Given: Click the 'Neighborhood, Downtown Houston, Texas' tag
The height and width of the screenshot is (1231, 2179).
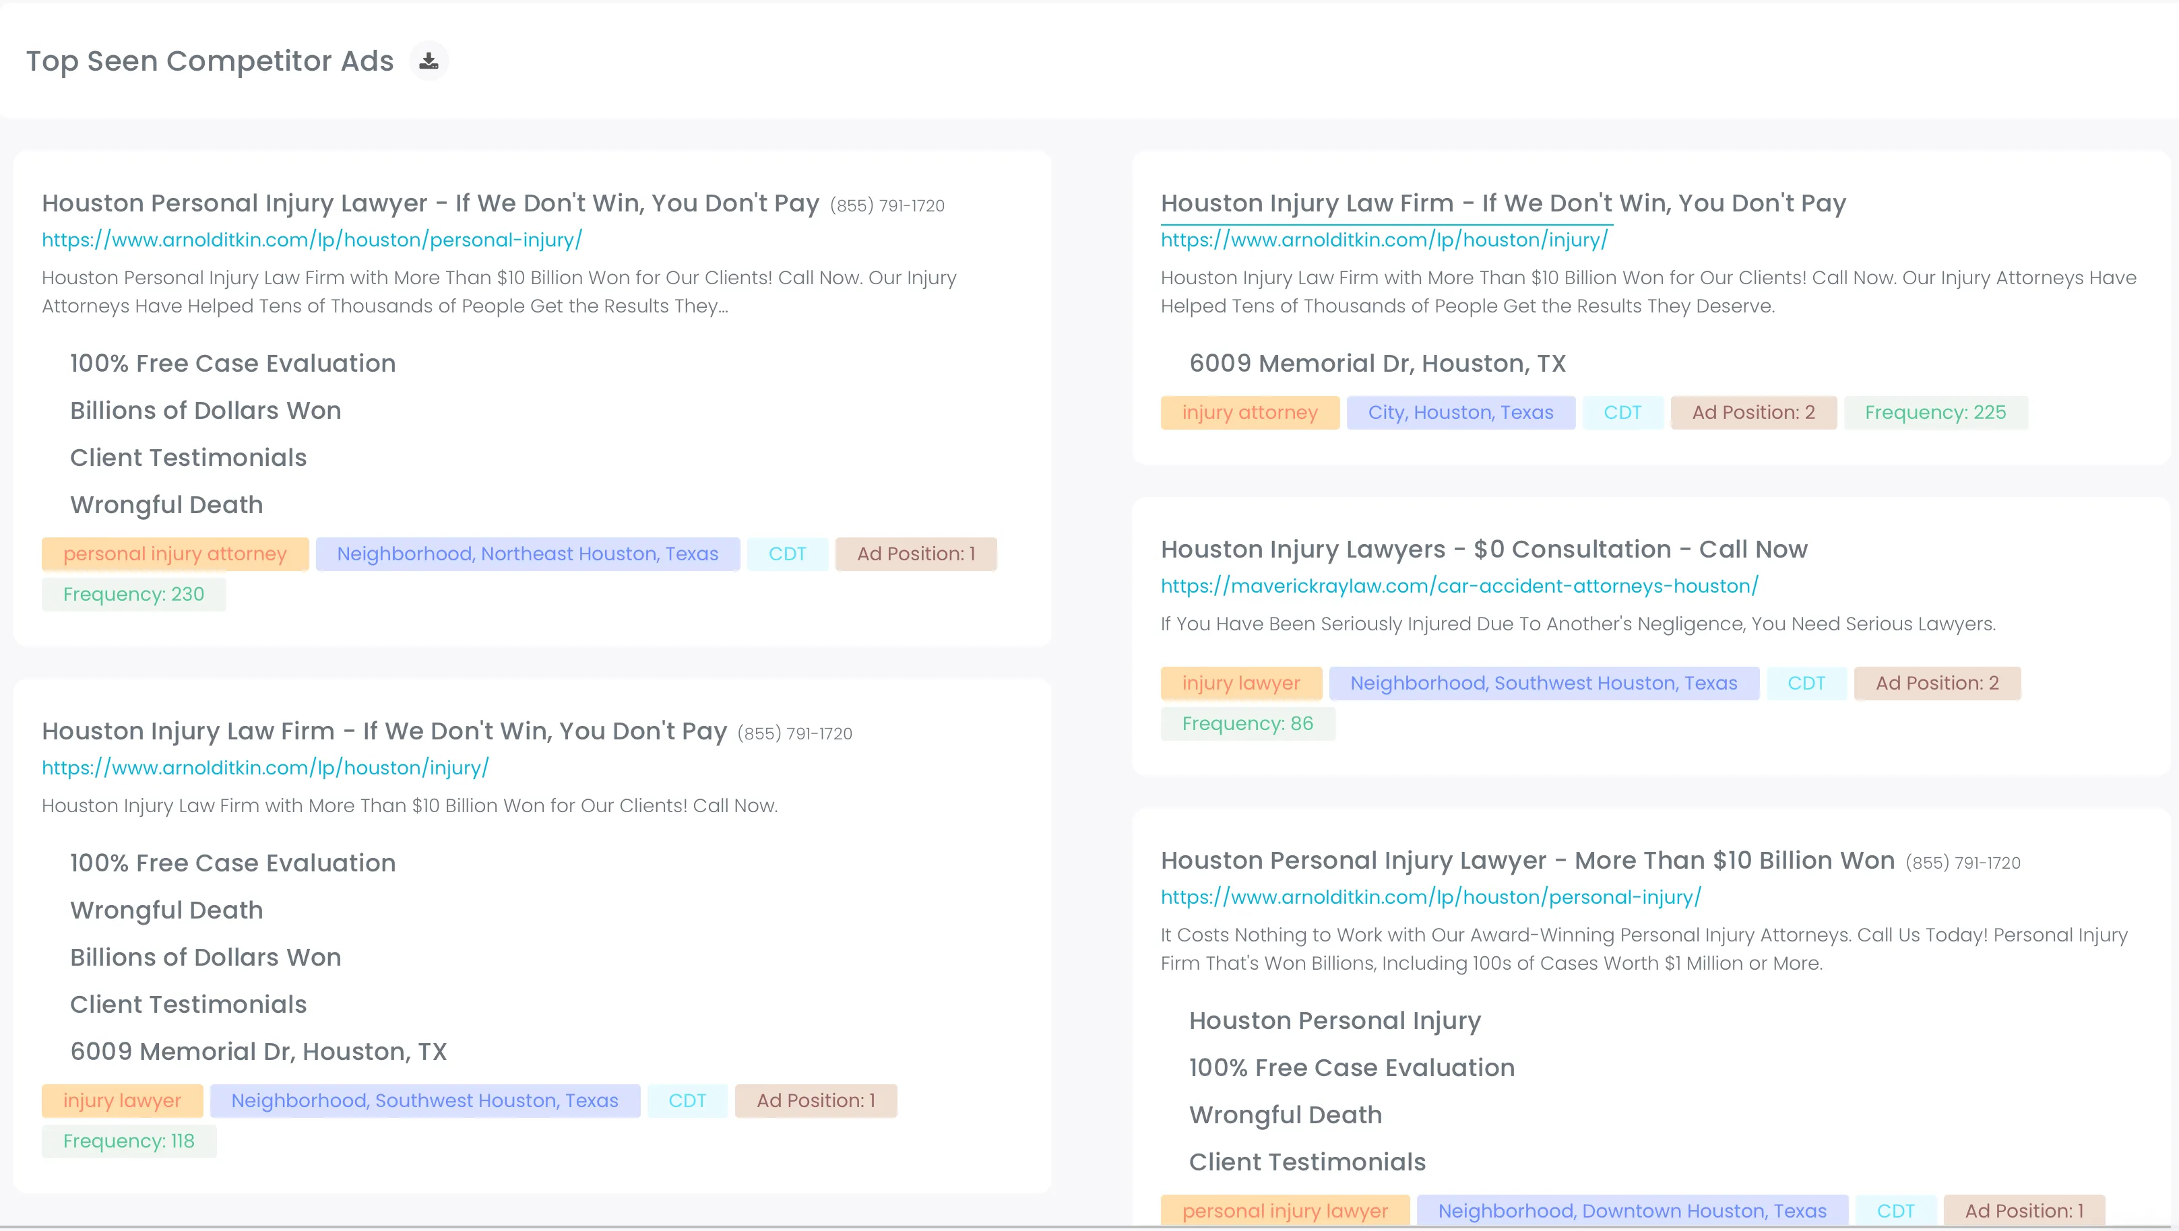Looking at the screenshot, I should [1632, 1211].
